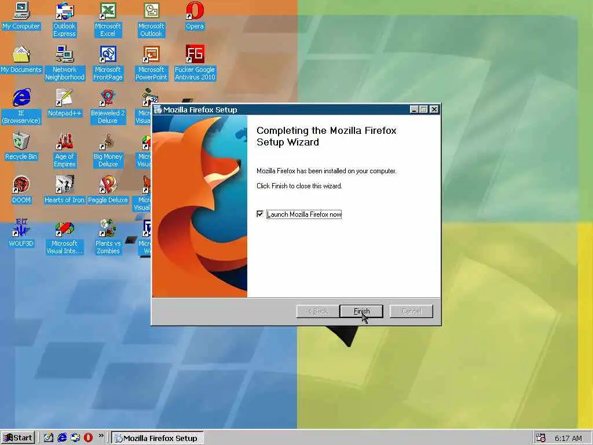This screenshot has height=445, width=593.
Task: Select the Peggle Deluxe shortcut
Action: [108, 189]
